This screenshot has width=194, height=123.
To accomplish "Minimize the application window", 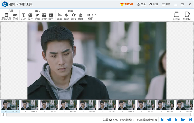I will pyautogui.click(x=176, y=4).
